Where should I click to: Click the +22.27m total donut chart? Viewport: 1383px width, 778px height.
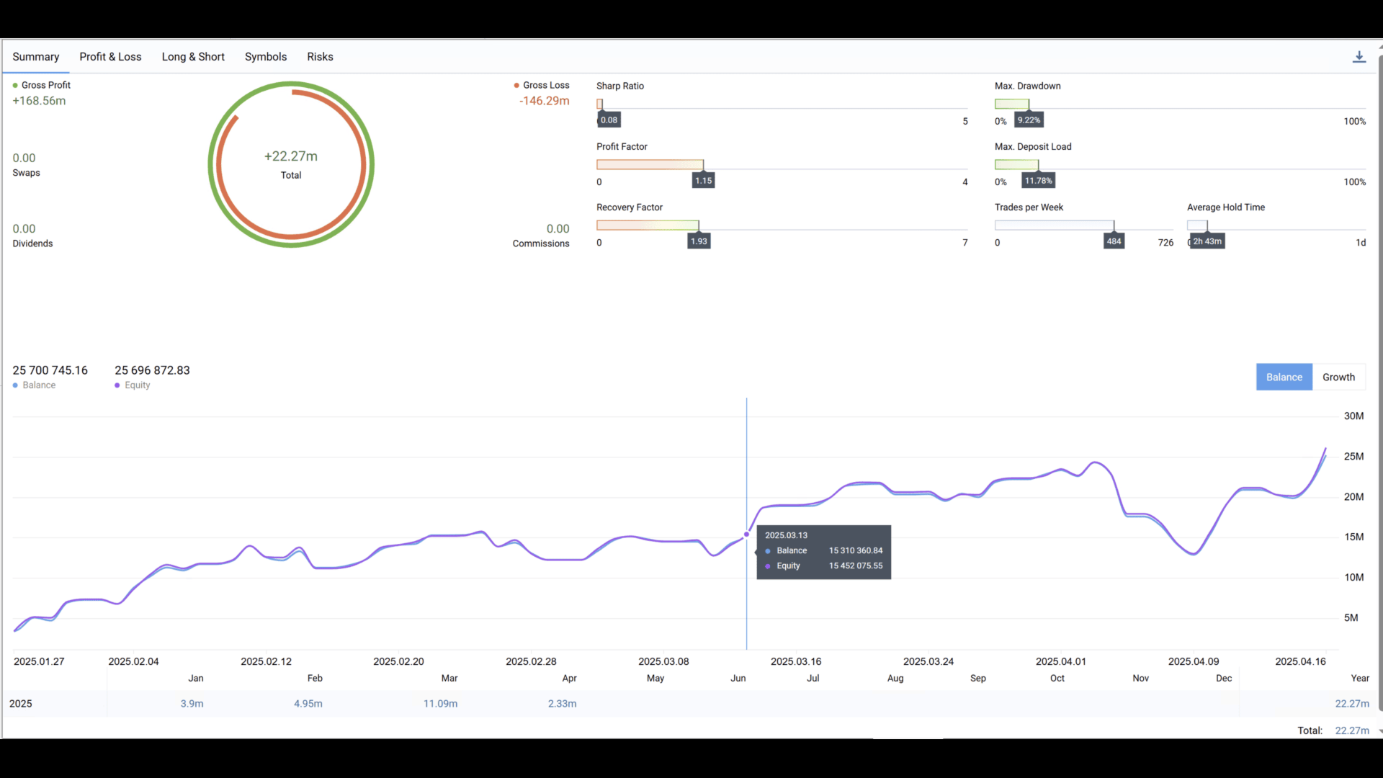(291, 164)
